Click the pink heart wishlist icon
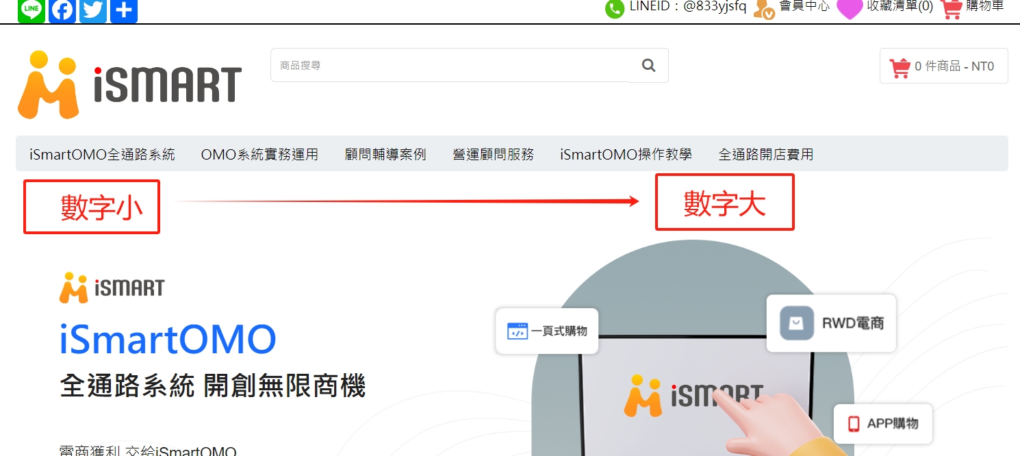Image resolution: width=1020 pixels, height=456 pixels. point(850,9)
